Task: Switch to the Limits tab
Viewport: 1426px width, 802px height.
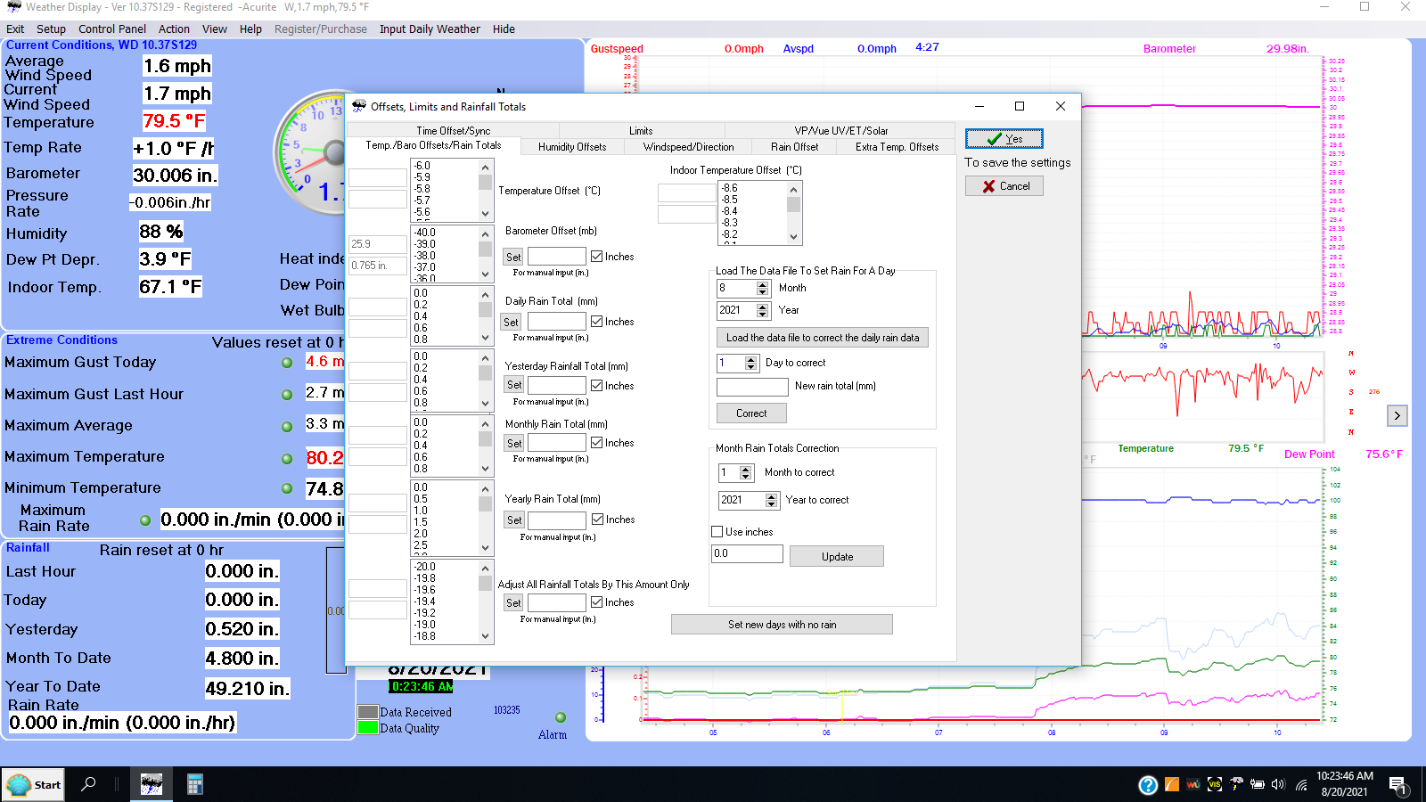Action: pyautogui.click(x=641, y=130)
